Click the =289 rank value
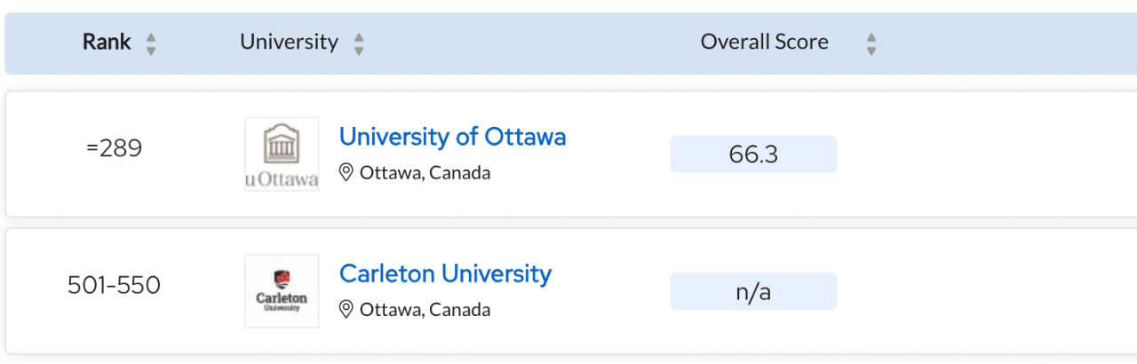Viewport: 1137px width, 364px height. [x=114, y=148]
